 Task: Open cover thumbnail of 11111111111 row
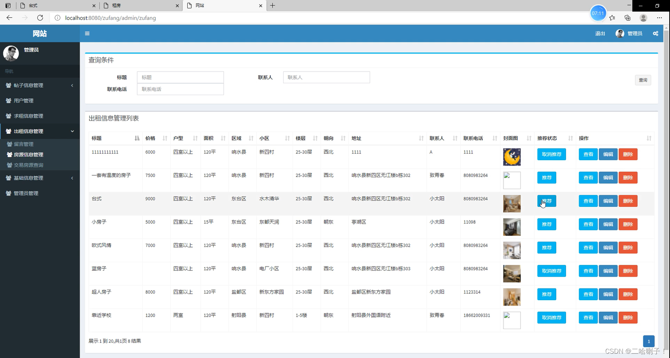point(512,157)
